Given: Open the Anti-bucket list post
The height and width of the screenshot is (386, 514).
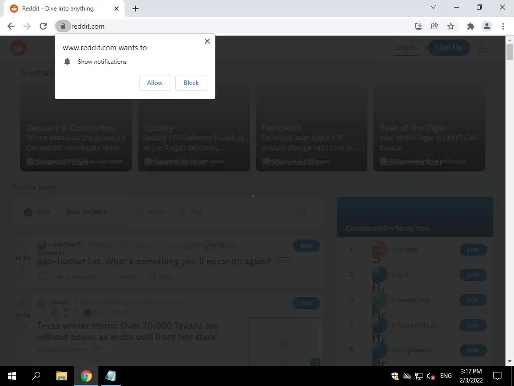Looking at the screenshot, I should click(154, 261).
